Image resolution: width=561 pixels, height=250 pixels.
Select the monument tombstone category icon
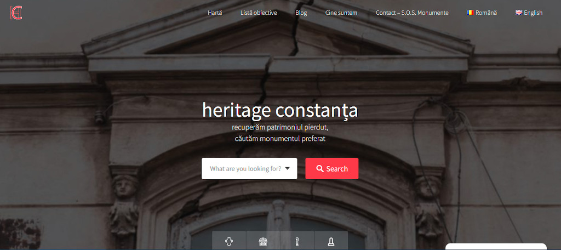(331, 241)
